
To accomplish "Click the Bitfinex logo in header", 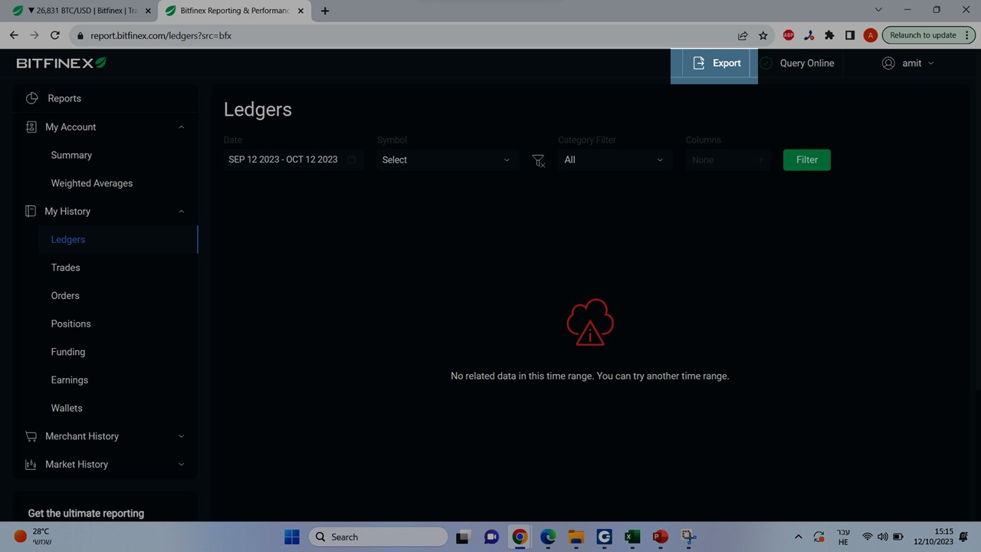I will click(x=61, y=63).
